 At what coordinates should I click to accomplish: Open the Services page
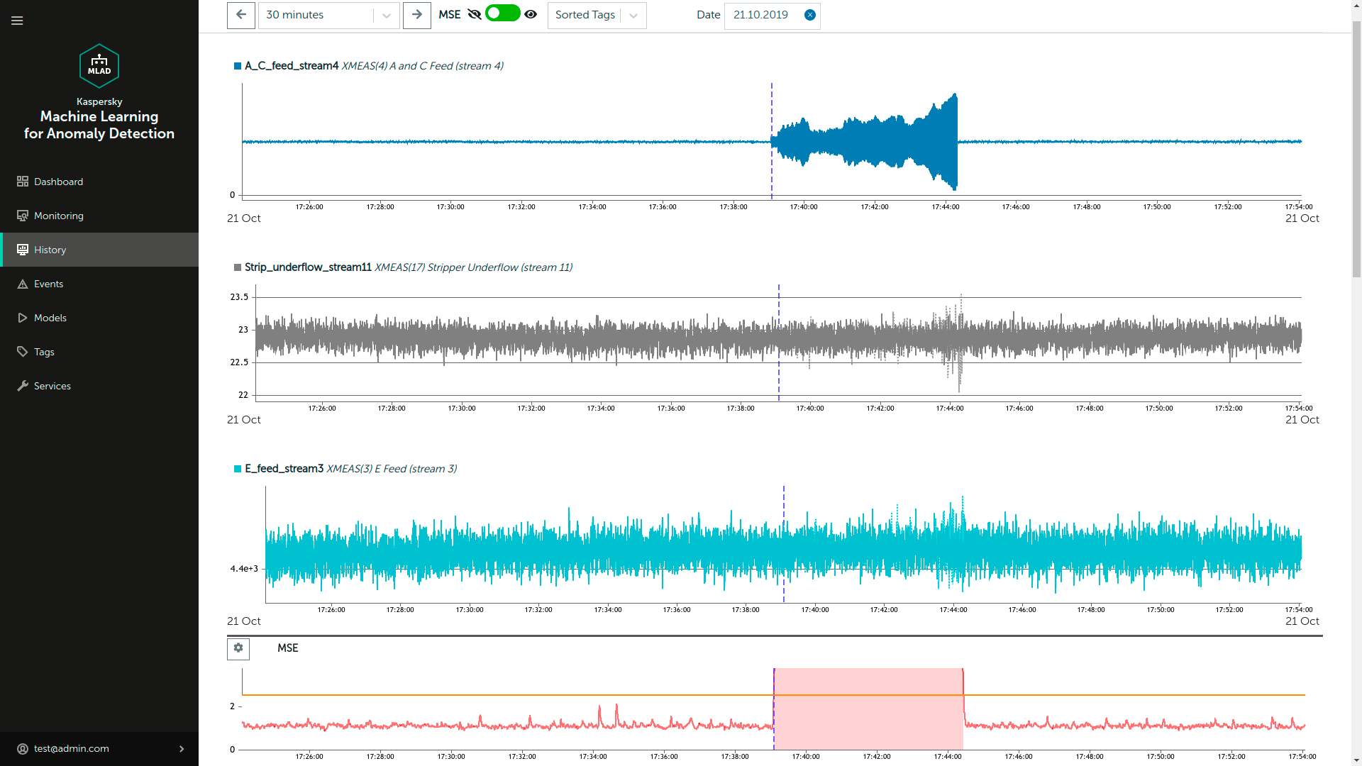[x=52, y=386]
